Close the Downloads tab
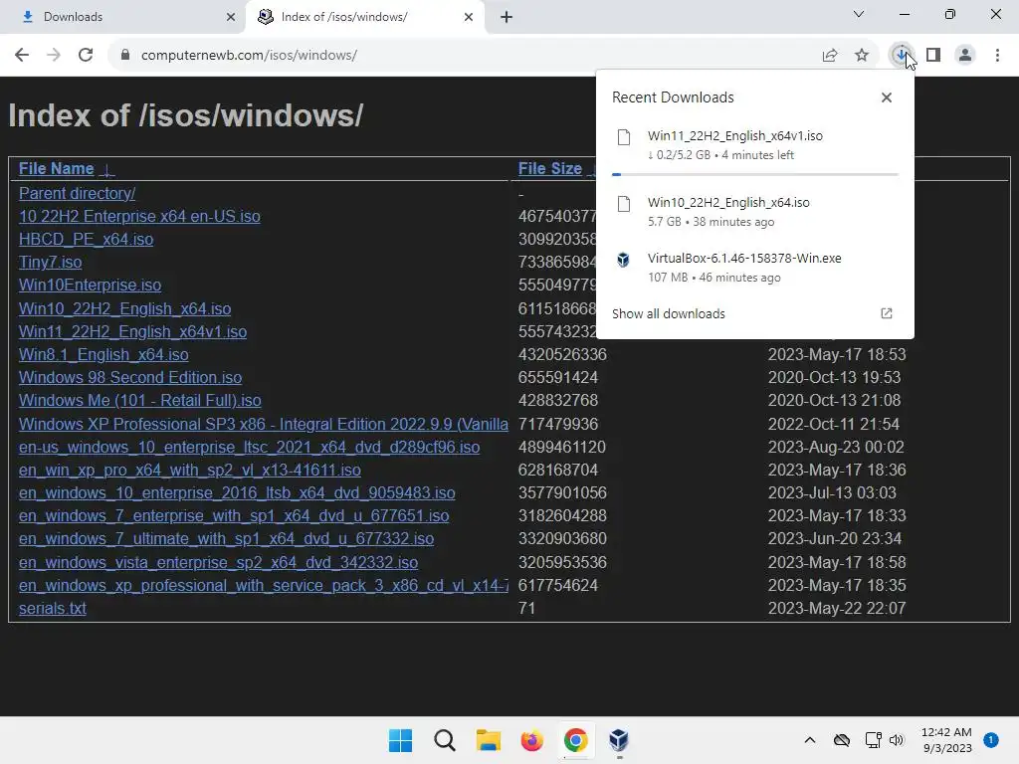This screenshot has height=764, width=1019. 231,17
